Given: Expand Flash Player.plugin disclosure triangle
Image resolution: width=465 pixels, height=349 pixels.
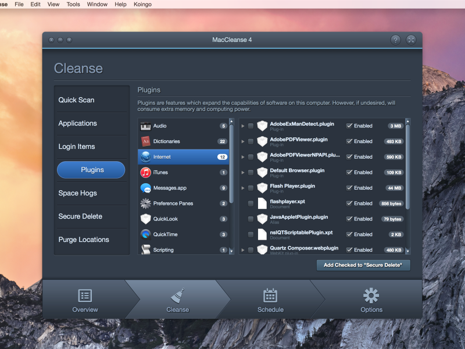Looking at the screenshot, I should (243, 188).
